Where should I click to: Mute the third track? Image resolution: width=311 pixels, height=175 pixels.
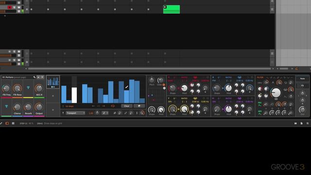pos(19,52)
